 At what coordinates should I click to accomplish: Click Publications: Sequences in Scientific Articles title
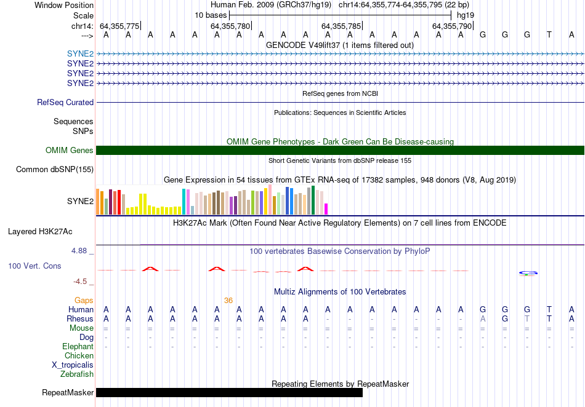340,113
